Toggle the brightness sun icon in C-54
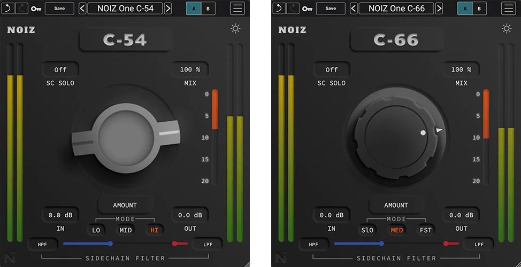Screen dimensions: 521x267 [235, 29]
